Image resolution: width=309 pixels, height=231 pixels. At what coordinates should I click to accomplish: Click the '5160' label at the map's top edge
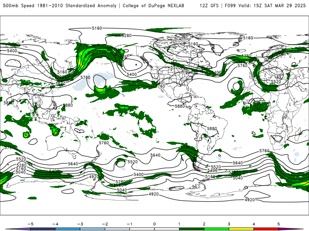[x=97, y=28]
